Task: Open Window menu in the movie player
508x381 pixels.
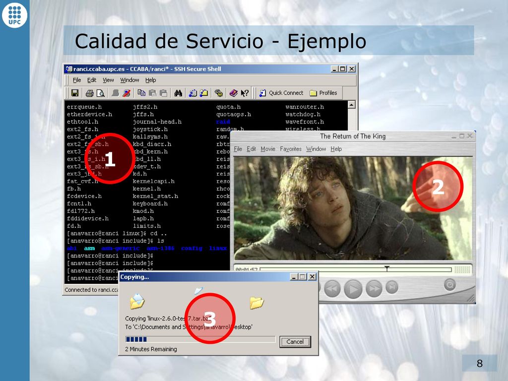Action: tap(316, 149)
